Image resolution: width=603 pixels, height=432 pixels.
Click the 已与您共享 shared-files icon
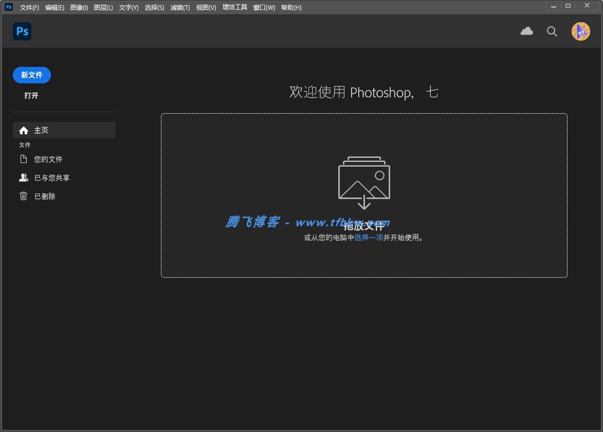(24, 177)
